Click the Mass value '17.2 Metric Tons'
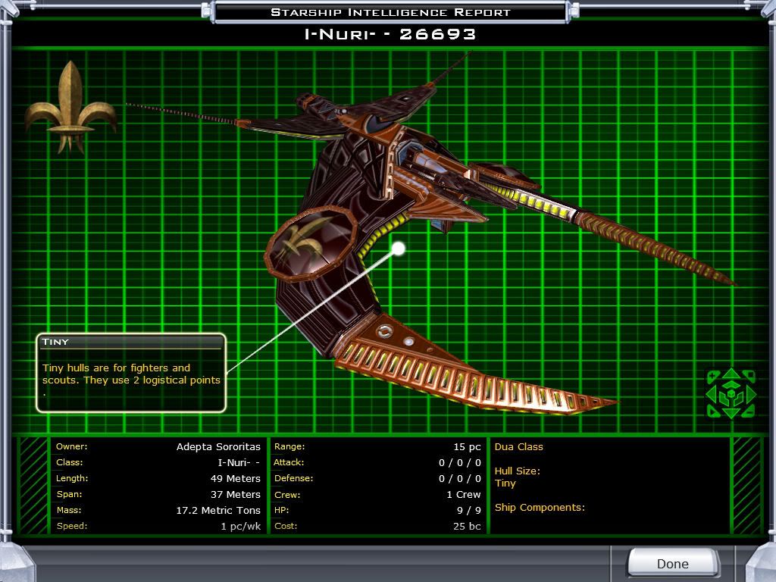Viewport: 776px width, 582px height. 218,510
